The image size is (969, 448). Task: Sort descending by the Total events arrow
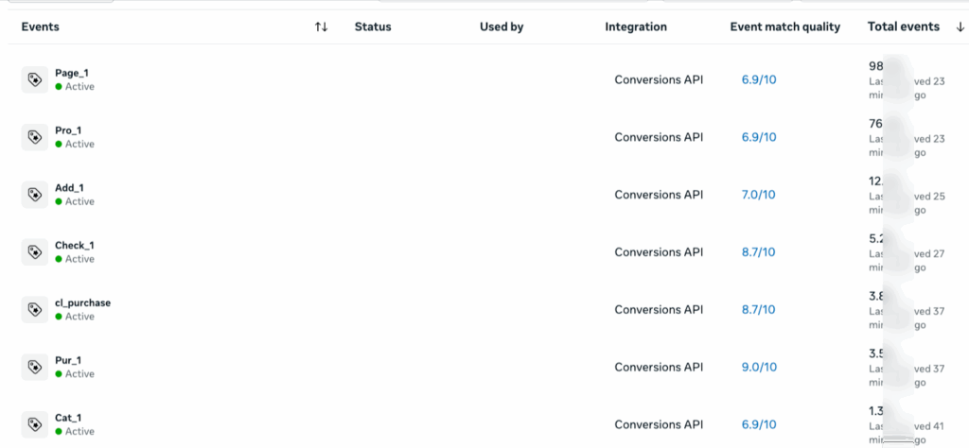(960, 27)
